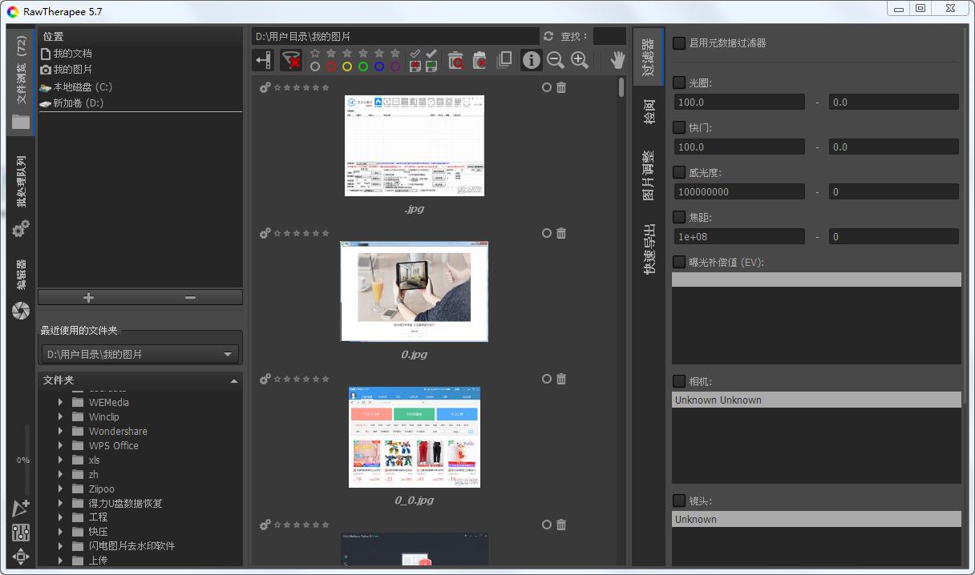The image size is (975, 575).
Task: Open the 快速导出 tab
Action: [649, 249]
